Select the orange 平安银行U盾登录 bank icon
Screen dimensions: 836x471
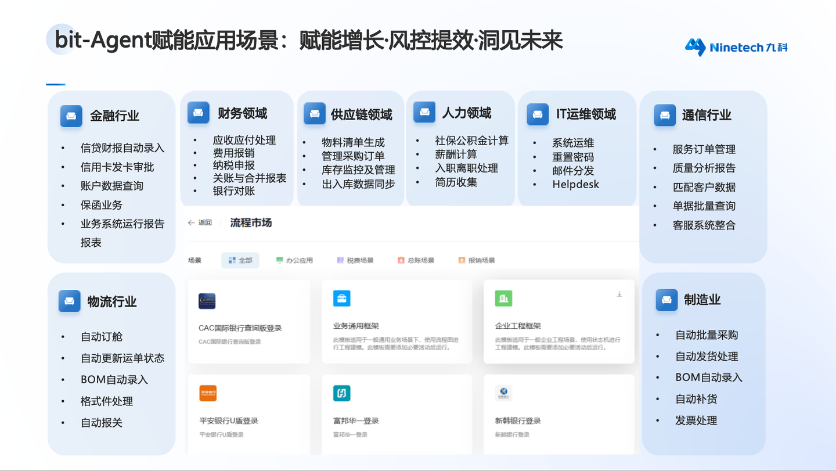click(208, 393)
